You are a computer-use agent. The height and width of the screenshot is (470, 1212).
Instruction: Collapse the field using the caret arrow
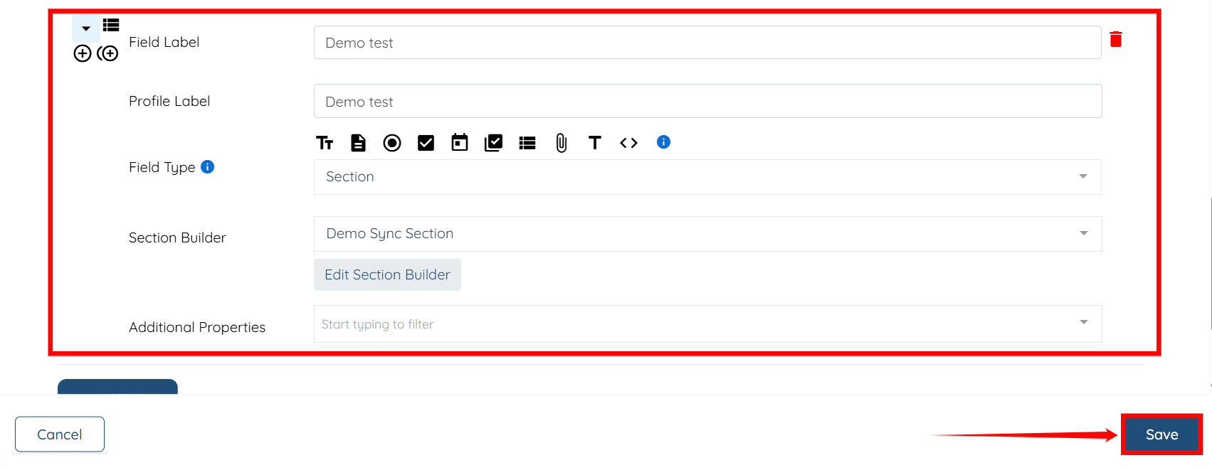click(x=86, y=28)
